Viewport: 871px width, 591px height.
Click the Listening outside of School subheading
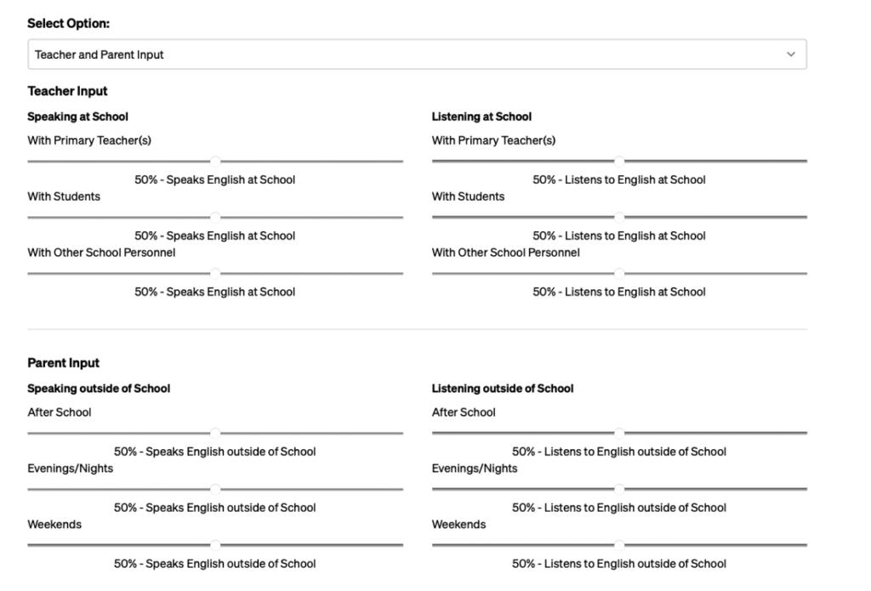(x=503, y=389)
